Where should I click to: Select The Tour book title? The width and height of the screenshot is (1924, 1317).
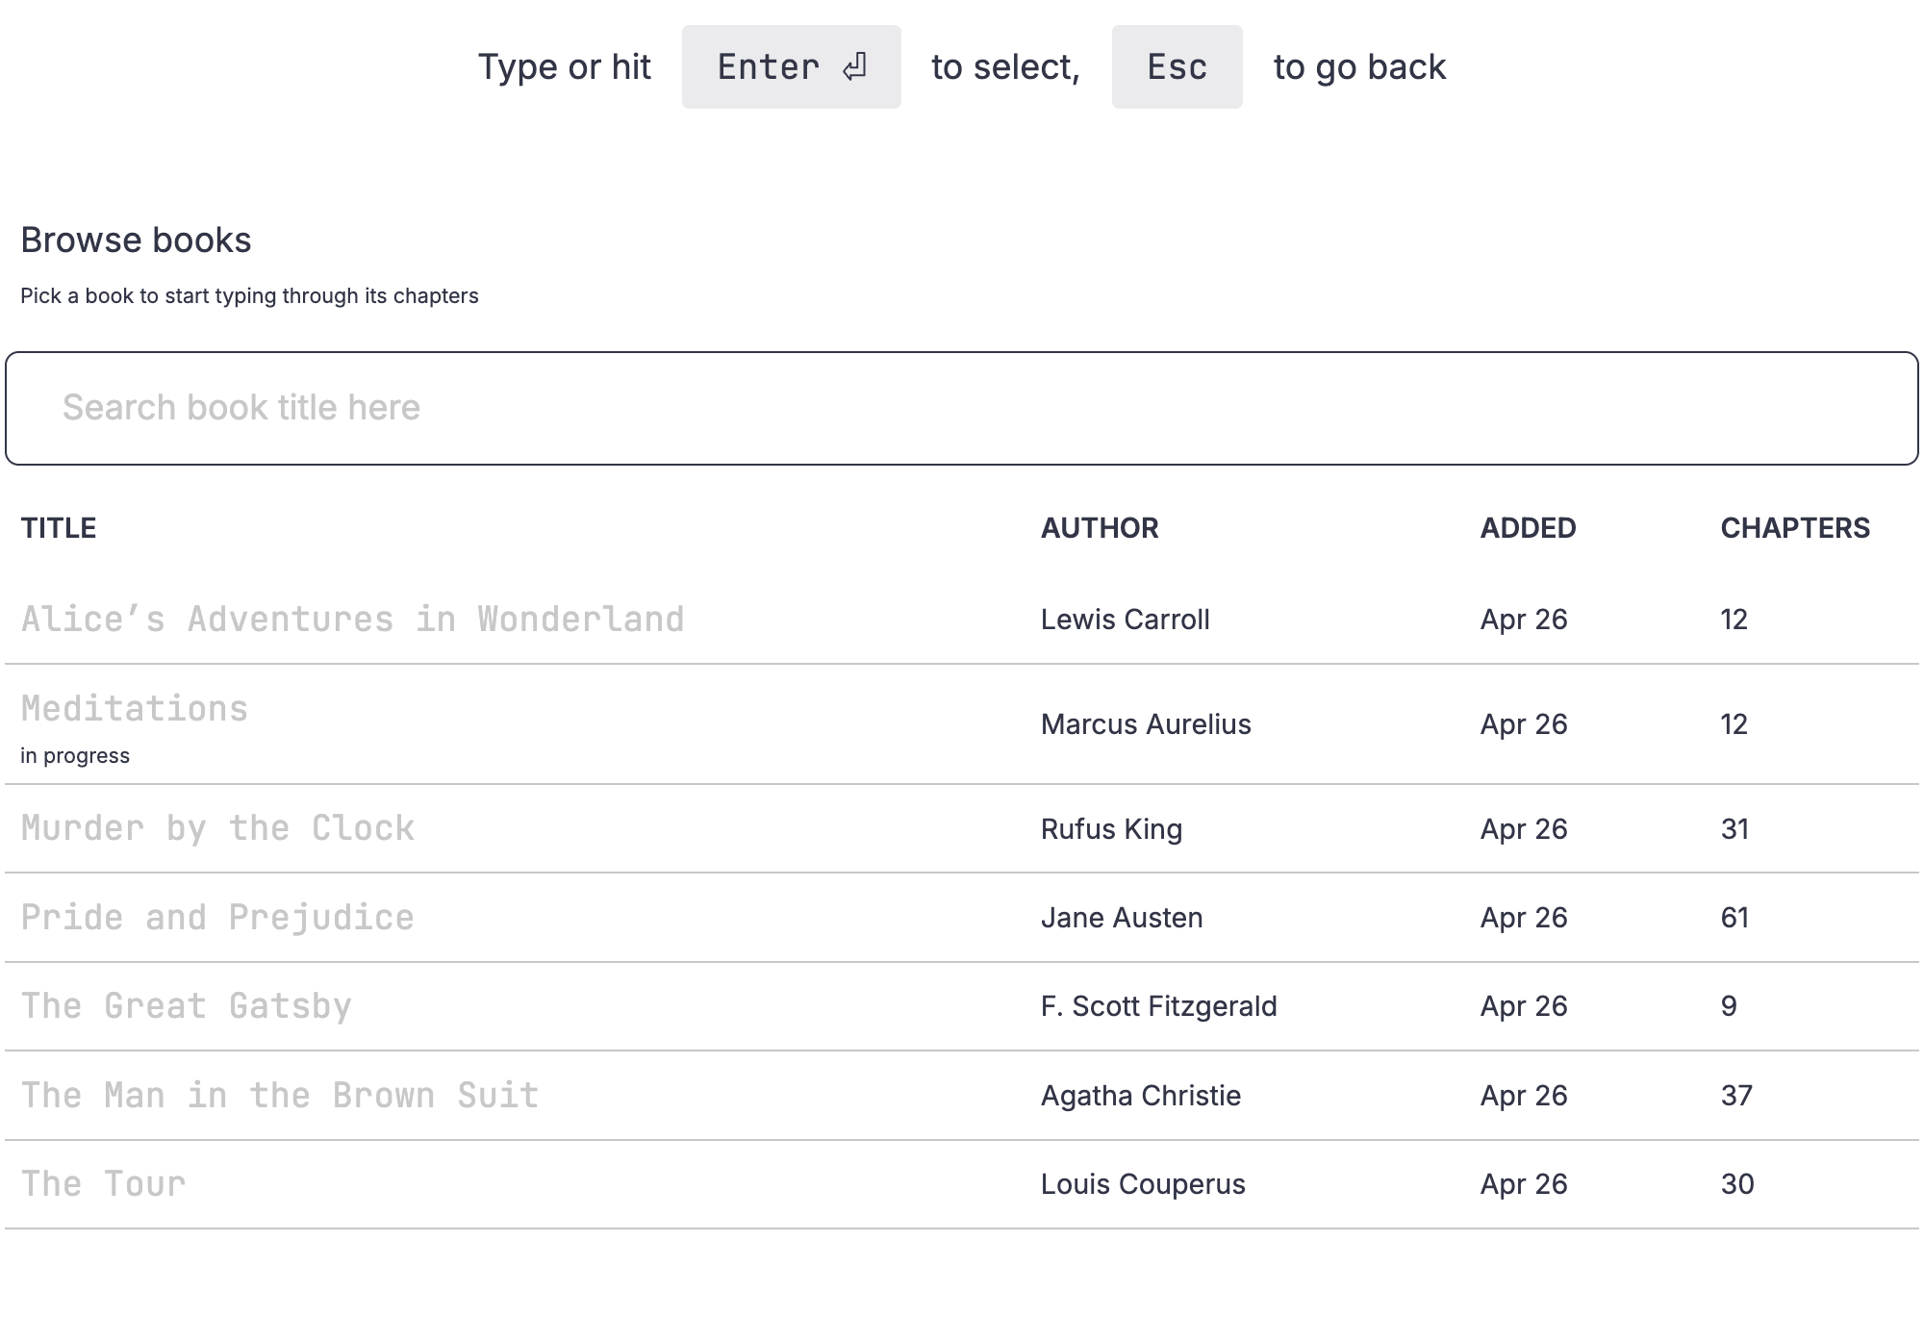(x=103, y=1184)
